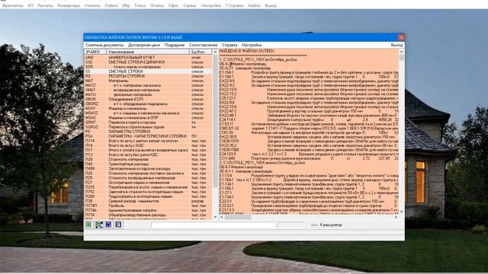Click the blue save disk icon

click(x=108, y=225)
